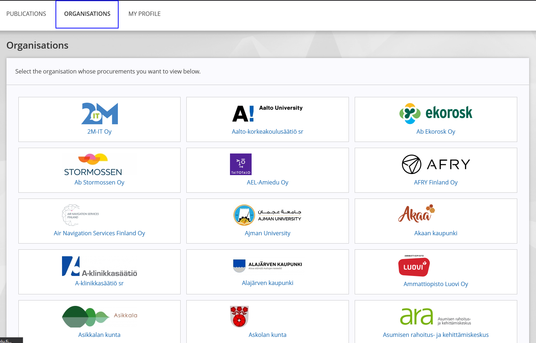This screenshot has width=536, height=343.
Task: Open Aalto-korkeakoulusäätiö sr link
Action: (x=267, y=132)
